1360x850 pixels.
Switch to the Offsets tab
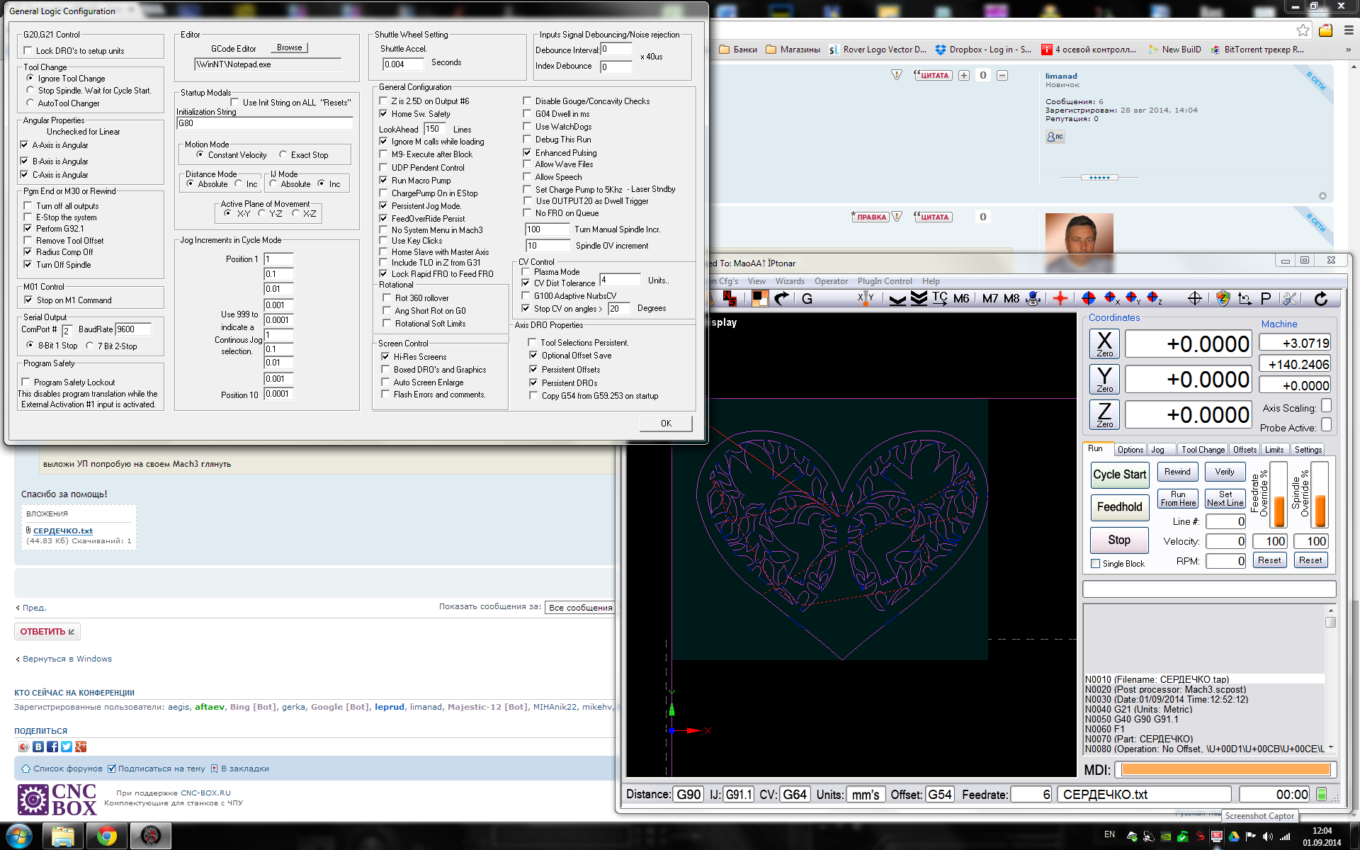point(1245,450)
